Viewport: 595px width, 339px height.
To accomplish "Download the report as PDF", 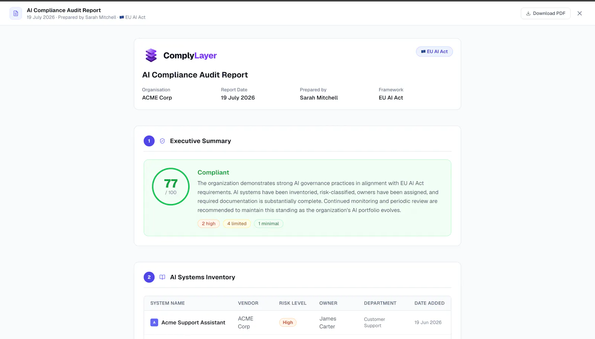I will point(546,13).
